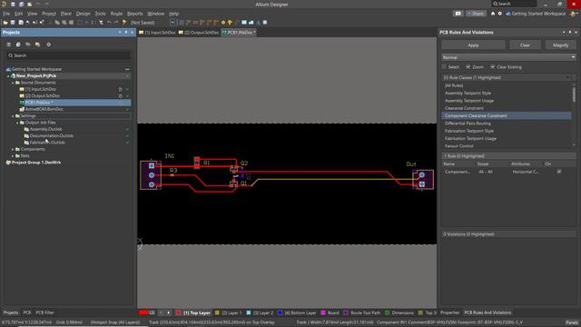
Task: Pin the PCB Rules And Violations panel
Action: 570,33
